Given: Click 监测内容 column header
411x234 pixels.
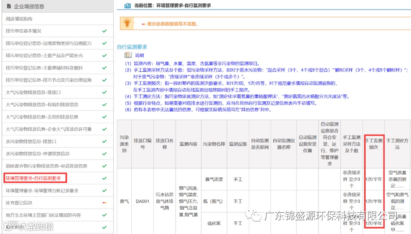Looking at the screenshot, I should 188,144.
